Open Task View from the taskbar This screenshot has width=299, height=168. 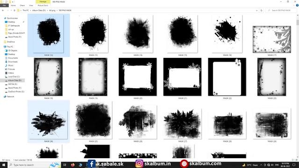65,165
